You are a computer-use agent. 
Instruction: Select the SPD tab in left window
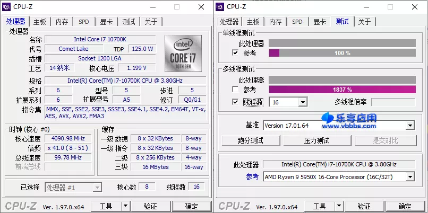coord(84,22)
